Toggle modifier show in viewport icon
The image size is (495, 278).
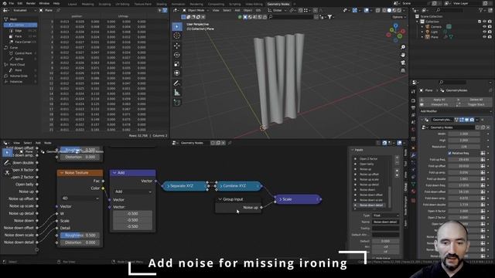[x=467, y=120]
